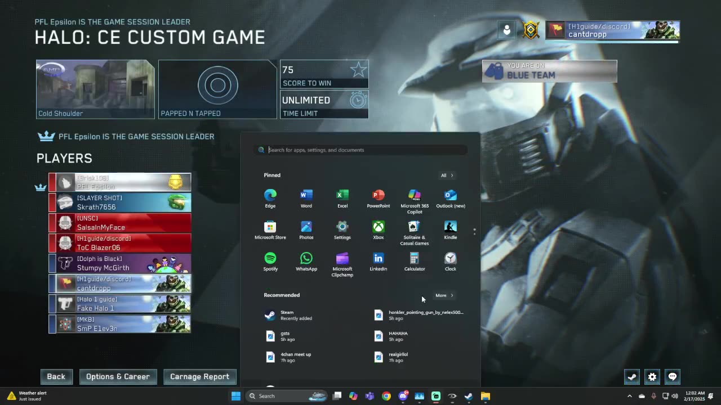
Task: Select cantdropp in the players list
Action: click(x=120, y=283)
